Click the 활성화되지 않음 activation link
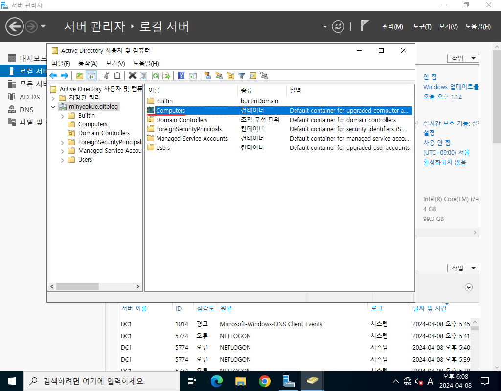This screenshot has height=391, width=501. click(444, 162)
